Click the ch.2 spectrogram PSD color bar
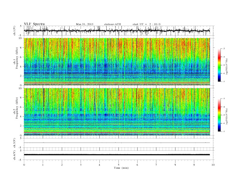Viewport: 240px width, 185px height. coord(219,115)
